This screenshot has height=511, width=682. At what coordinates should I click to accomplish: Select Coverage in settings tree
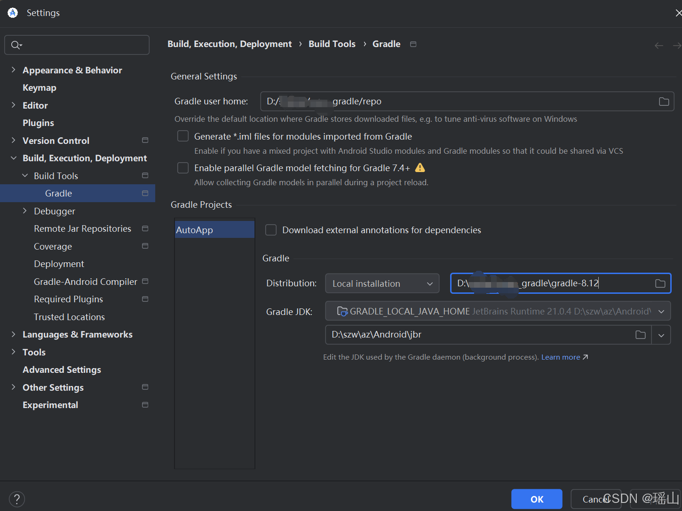53,246
